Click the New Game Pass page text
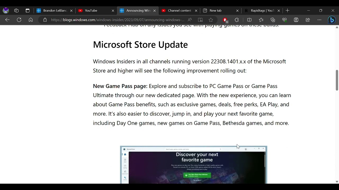339x190 pixels. pos(120,86)
